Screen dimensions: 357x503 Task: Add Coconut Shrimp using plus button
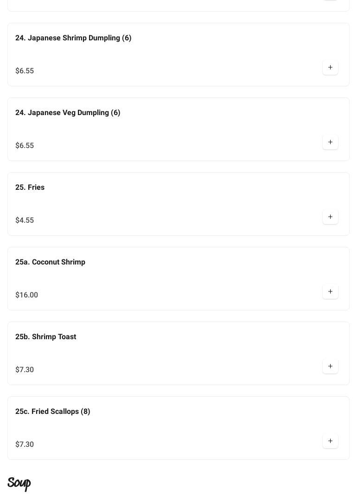(x=330, y=292)
